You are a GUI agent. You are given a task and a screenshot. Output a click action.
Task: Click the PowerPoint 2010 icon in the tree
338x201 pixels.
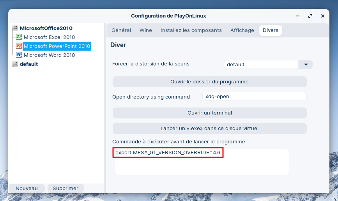(x=19, y=46)
